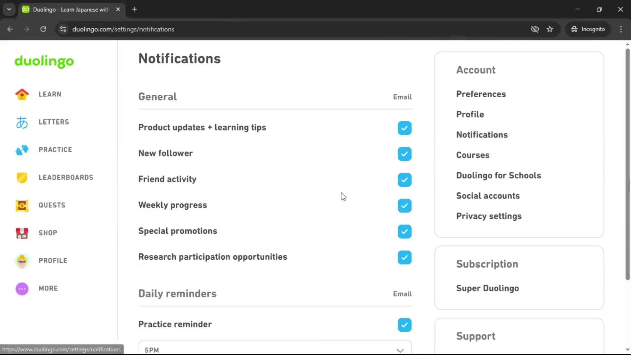This screenshot has height=355, width=631.
Task: Disable Product updates + learning tips emails
Action: 404,128
